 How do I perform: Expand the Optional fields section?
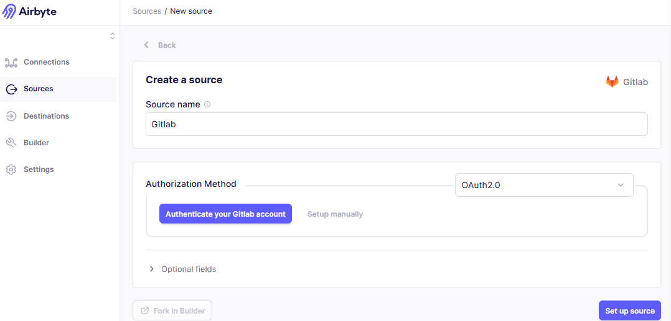click(183, 269)
